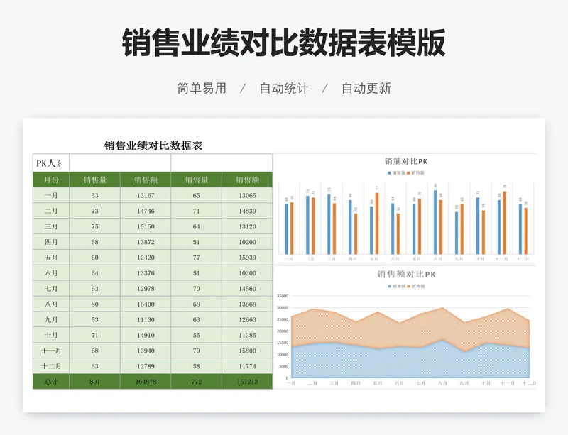
Task: Select the 销售额对比PK chart title
Action: click(x=406, y=274)
